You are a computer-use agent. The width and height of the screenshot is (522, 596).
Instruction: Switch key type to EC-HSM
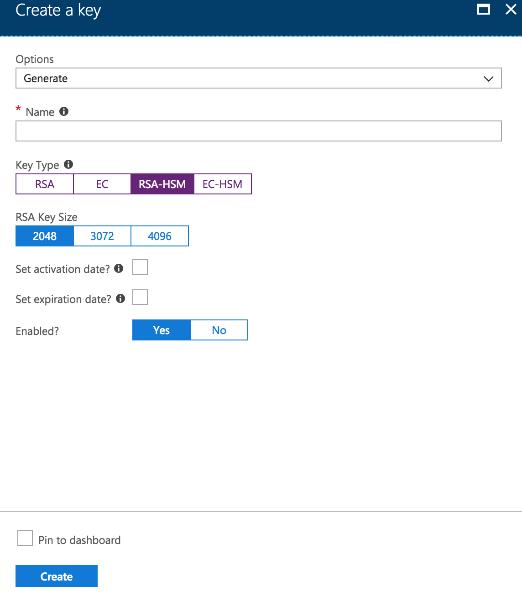tap(223, 184)
